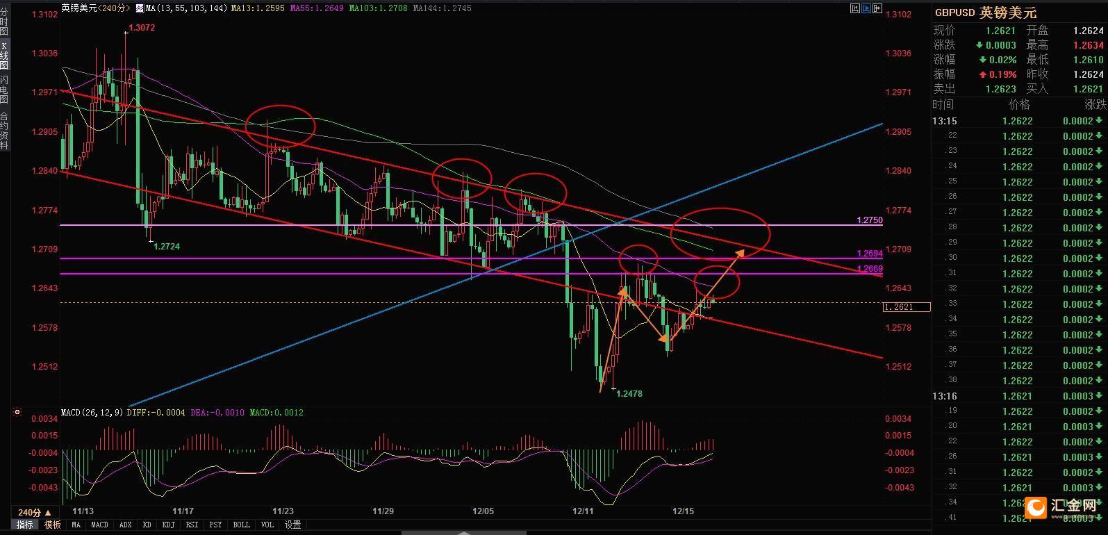The height and width of the screenshot is (535, 1108).
Task: Apply the KD indicator
Action: [147, 525]
